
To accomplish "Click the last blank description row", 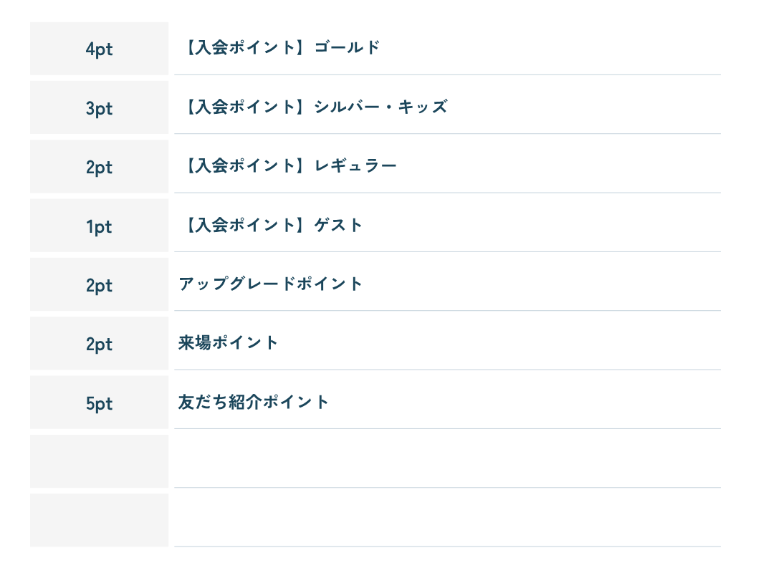I will [x=447, y=518].
